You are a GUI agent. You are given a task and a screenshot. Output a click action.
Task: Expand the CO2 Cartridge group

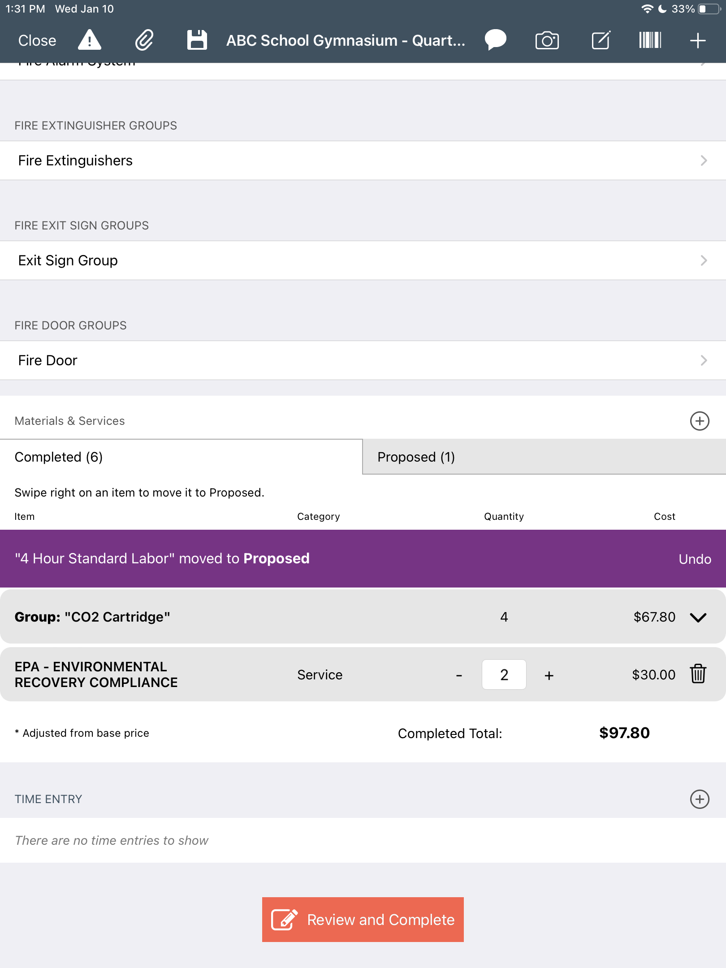pos(698,617)
